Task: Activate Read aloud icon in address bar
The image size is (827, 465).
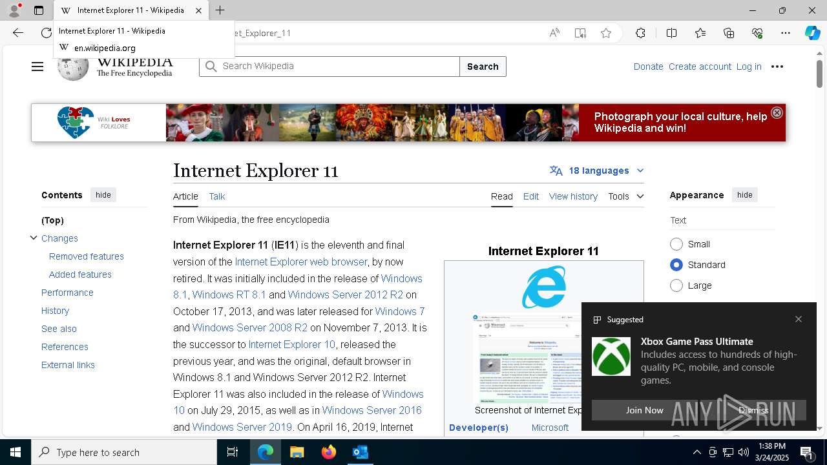Action: pos(554,33)
